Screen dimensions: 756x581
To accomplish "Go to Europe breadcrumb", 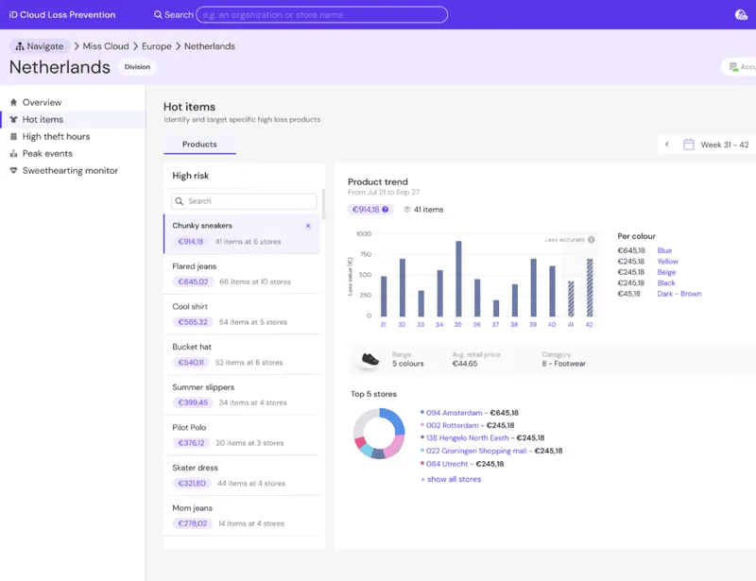I will click(156, 46).
